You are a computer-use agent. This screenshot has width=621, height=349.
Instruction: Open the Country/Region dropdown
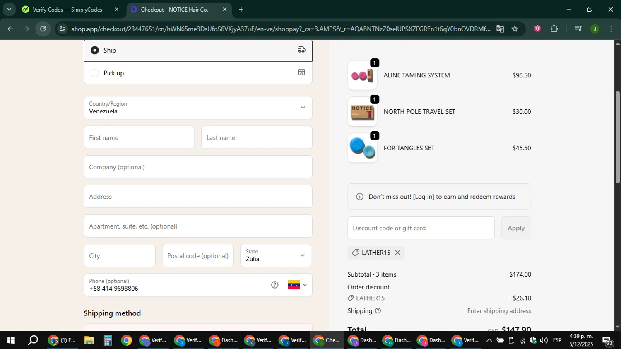[x=198, y=108]
